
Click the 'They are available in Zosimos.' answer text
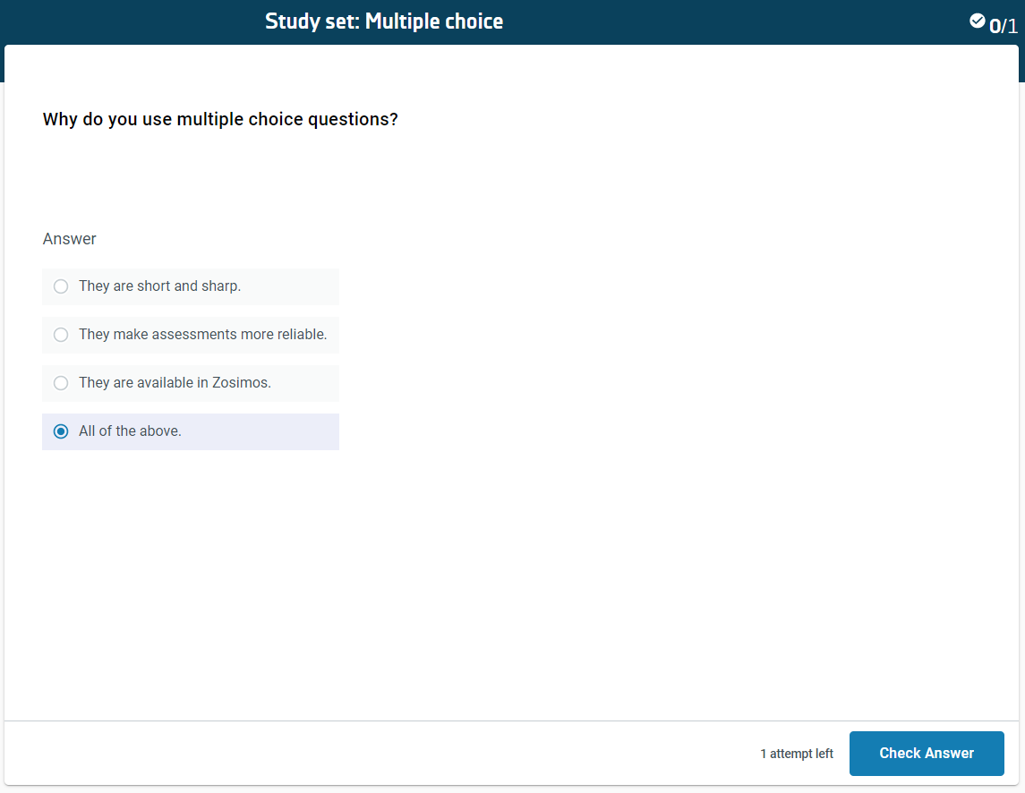click(175, 383)
